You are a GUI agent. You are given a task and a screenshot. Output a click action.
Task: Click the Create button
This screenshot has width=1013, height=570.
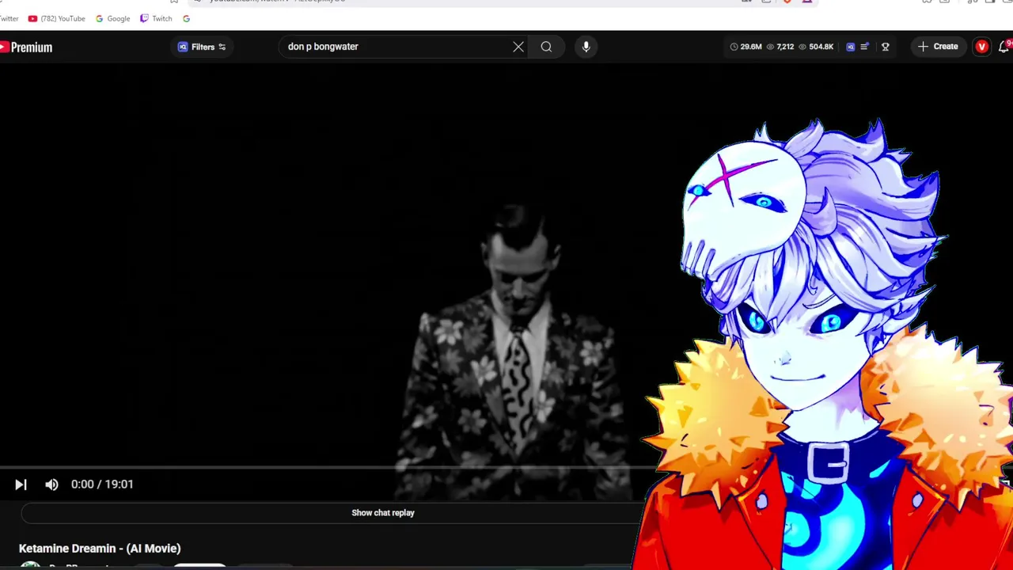(x=938, y=47)
